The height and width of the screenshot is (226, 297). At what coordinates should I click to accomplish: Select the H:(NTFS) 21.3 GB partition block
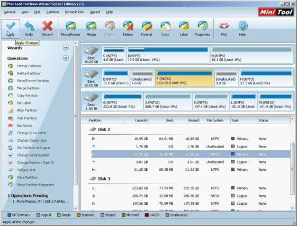266,78
